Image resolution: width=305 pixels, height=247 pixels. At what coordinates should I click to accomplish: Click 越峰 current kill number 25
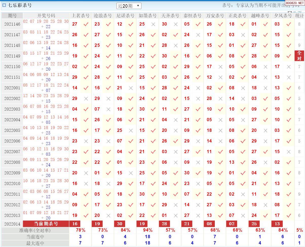(x=254, y=224)
